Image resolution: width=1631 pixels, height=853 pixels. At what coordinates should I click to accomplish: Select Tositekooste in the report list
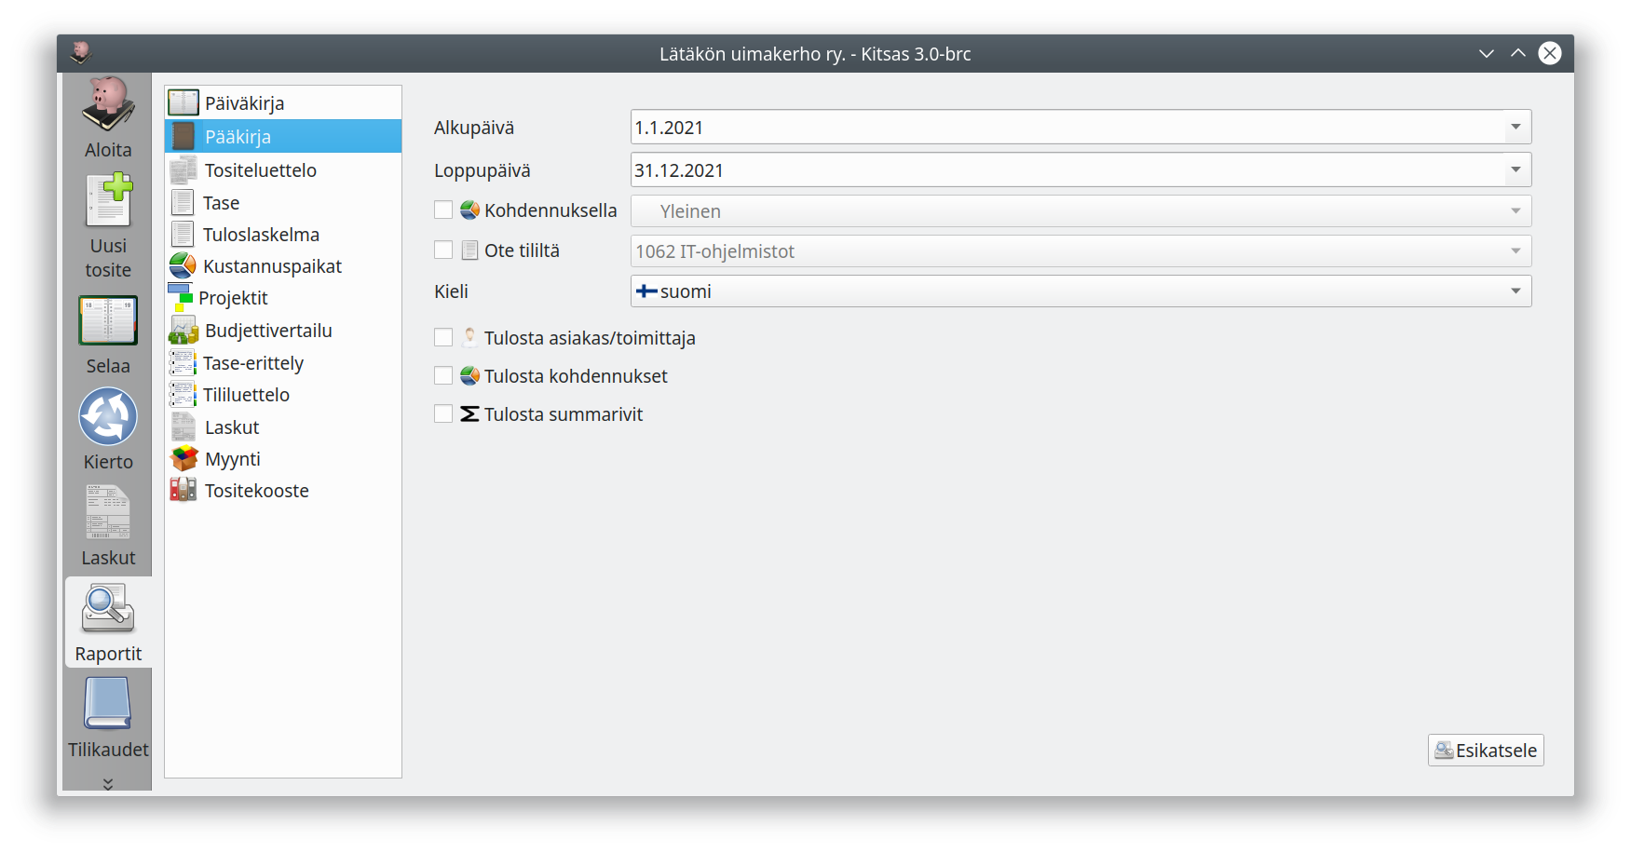pos(283,490)
